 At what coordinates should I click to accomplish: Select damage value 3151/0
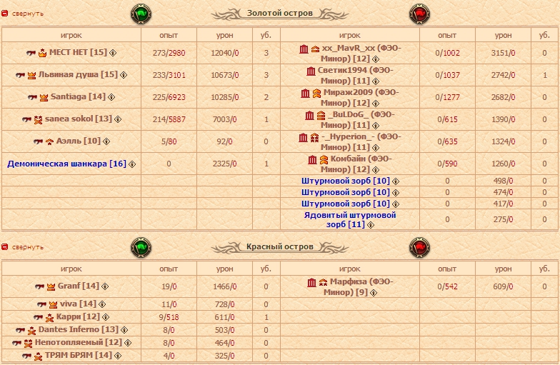[503, 53]
